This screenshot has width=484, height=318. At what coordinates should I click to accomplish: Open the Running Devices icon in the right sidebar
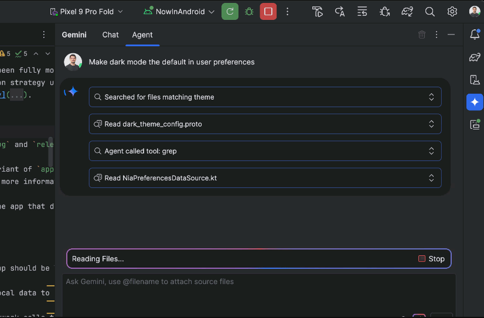pos(475,124)
